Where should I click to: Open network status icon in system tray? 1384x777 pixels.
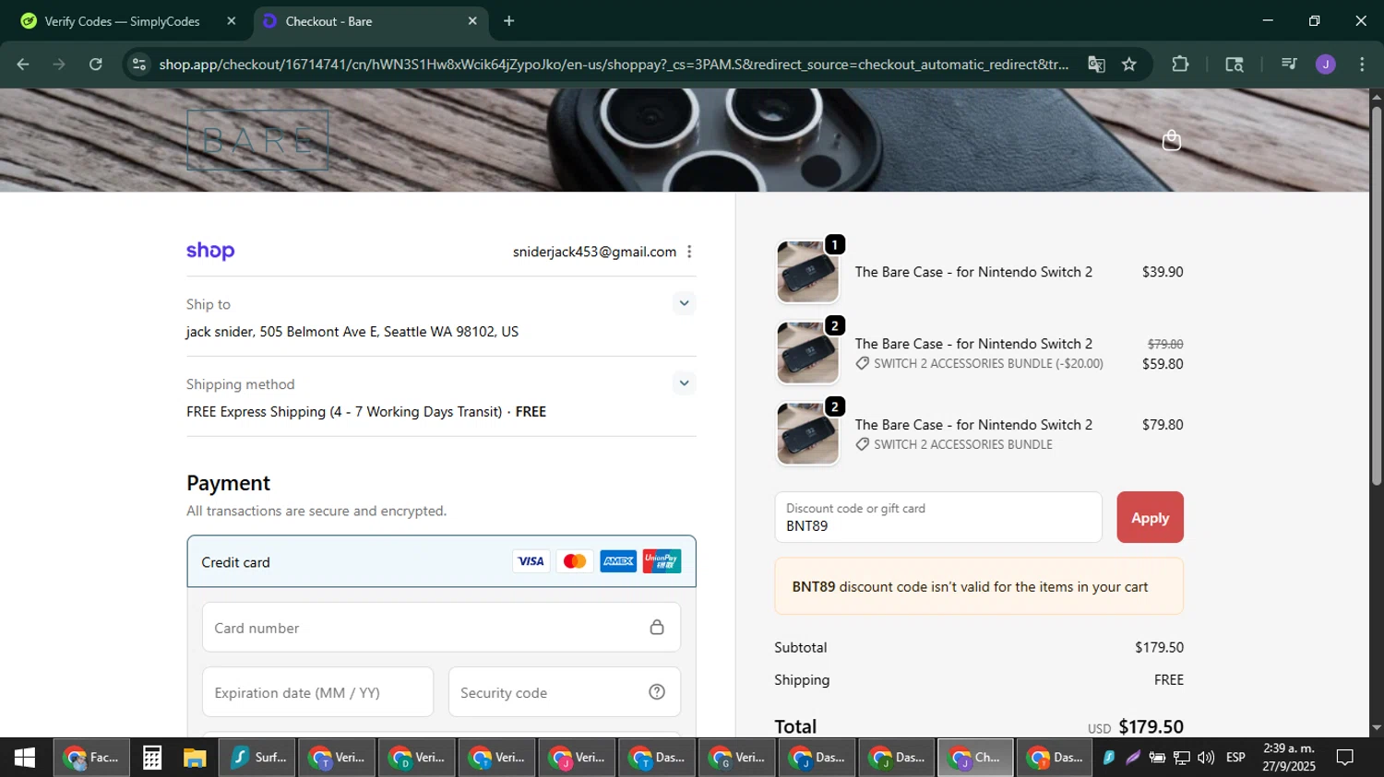1181,758
